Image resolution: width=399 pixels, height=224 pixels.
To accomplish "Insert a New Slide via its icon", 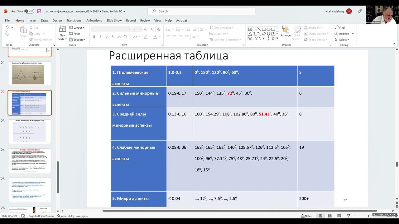I will (x=63, y=29).
